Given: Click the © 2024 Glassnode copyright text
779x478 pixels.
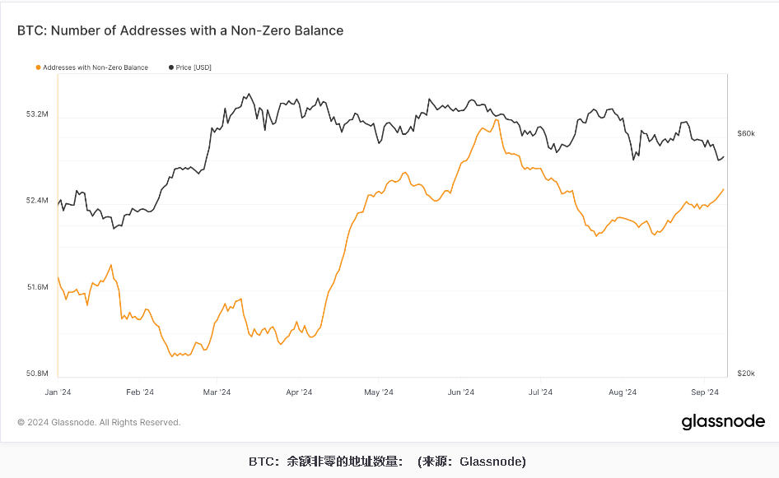Looking at the screenshot, I should [99, 423].
